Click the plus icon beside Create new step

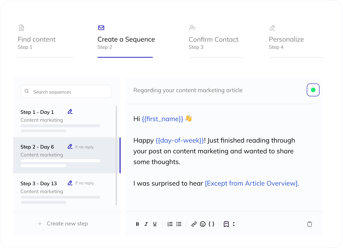click(x=40, y=224)
